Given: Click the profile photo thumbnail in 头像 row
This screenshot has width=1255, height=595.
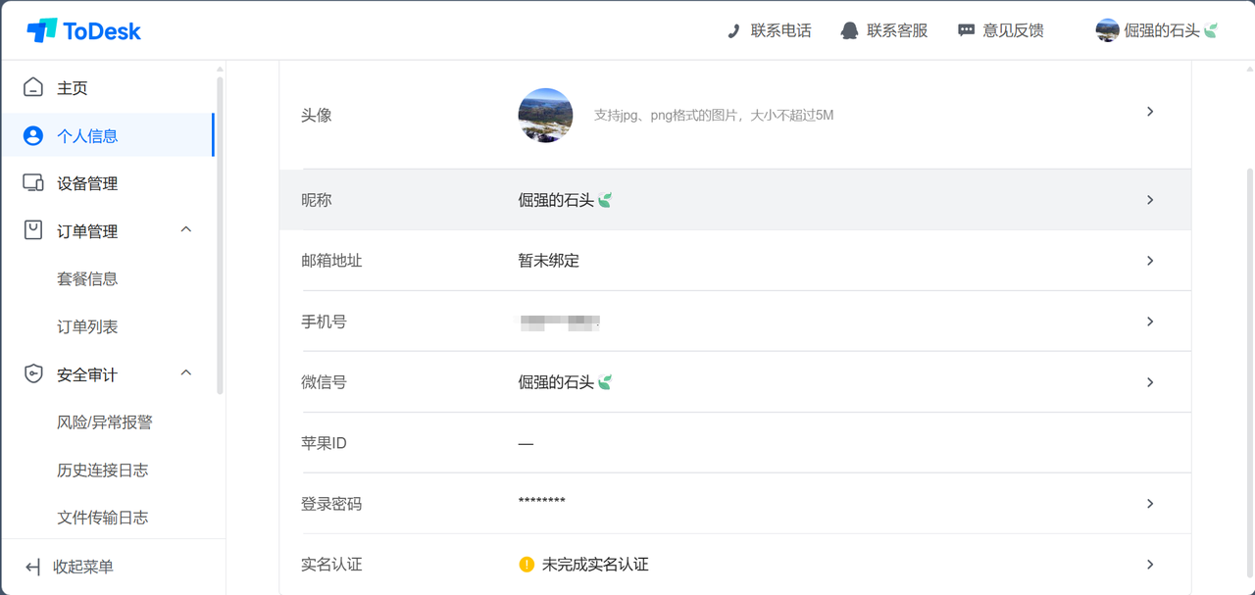Looking at the screenshot, I should click(x=545, y=116).
